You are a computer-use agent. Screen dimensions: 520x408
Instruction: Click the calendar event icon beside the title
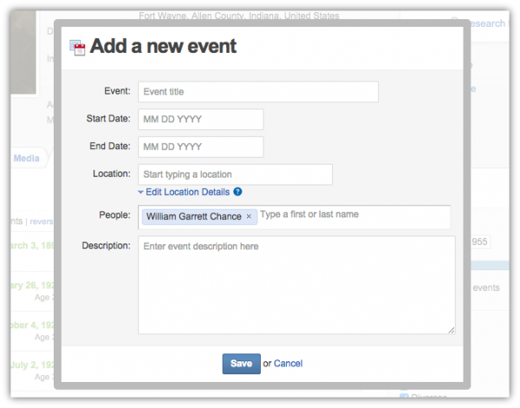[x=77, y=48]
